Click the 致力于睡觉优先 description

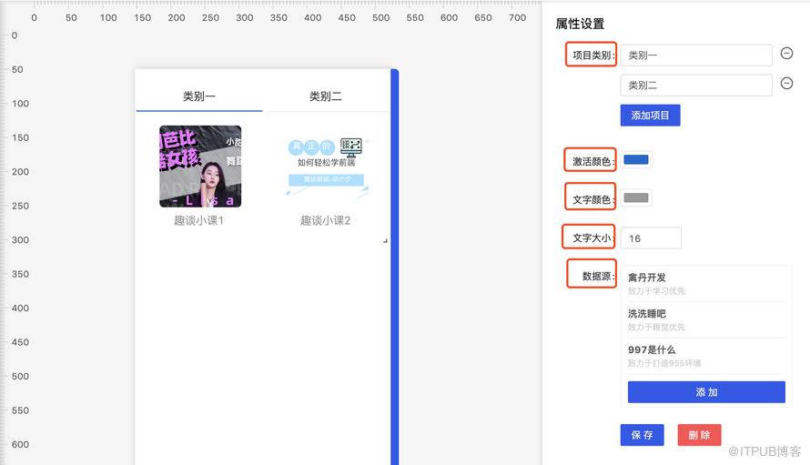(x=656, y=327)
